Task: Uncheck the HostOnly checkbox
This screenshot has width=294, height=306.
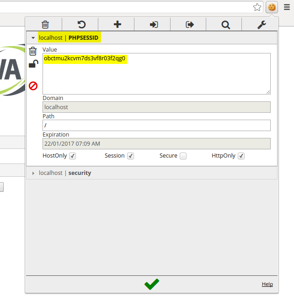Action: pos(73,156)
